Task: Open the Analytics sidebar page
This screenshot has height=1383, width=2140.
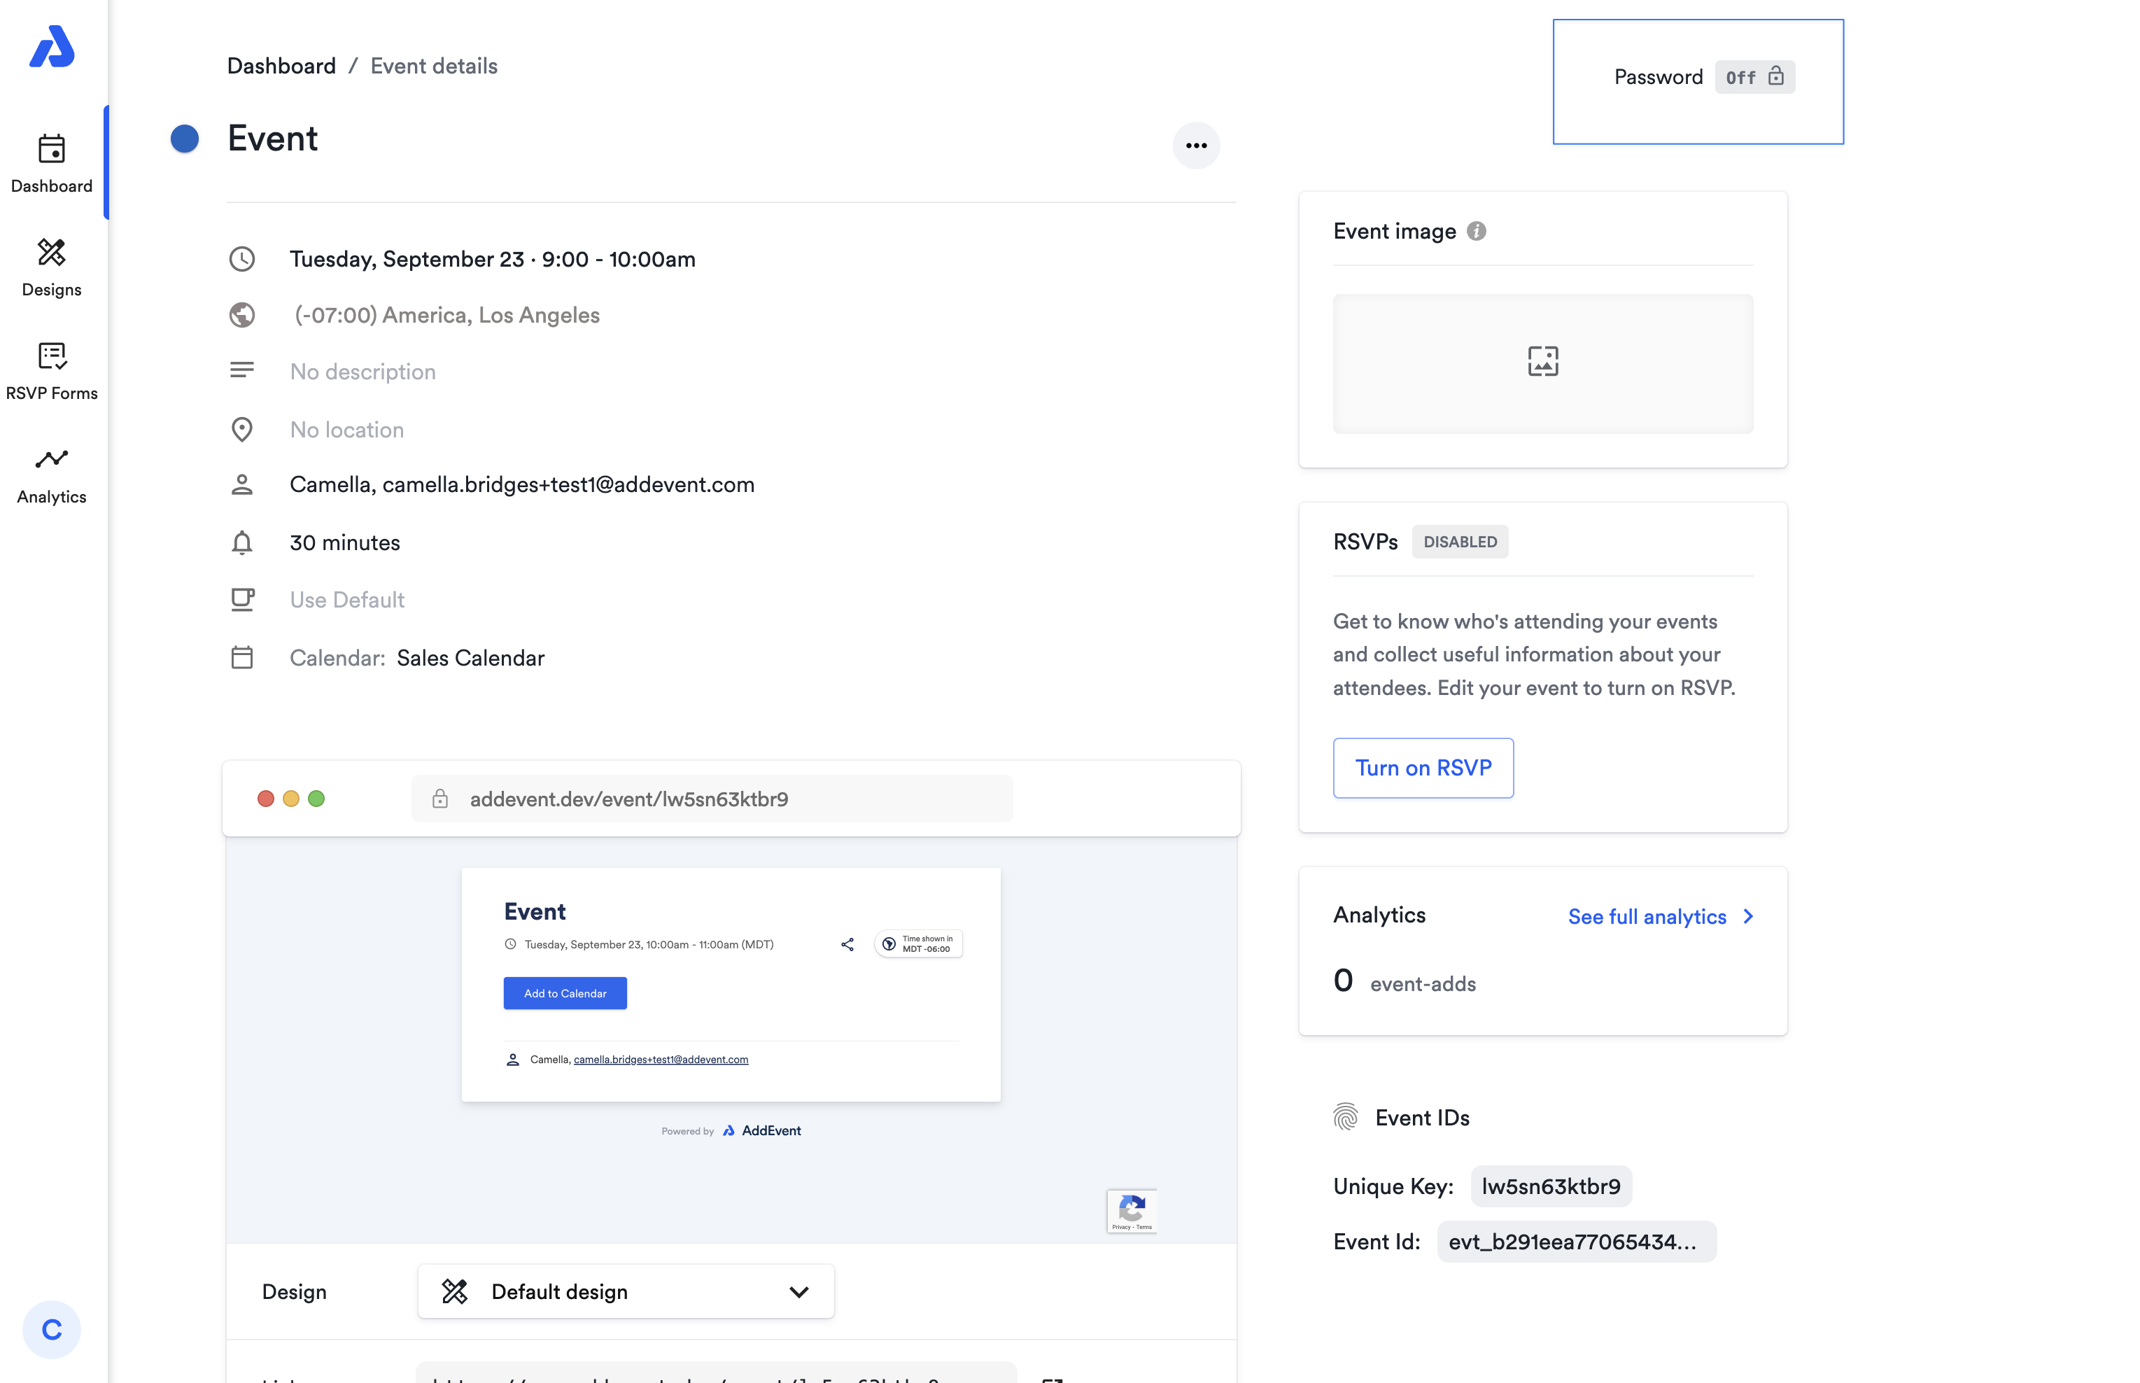Action: coord(51,474)
